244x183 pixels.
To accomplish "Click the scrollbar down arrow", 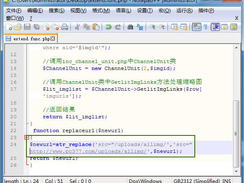I will coord(236,171).
